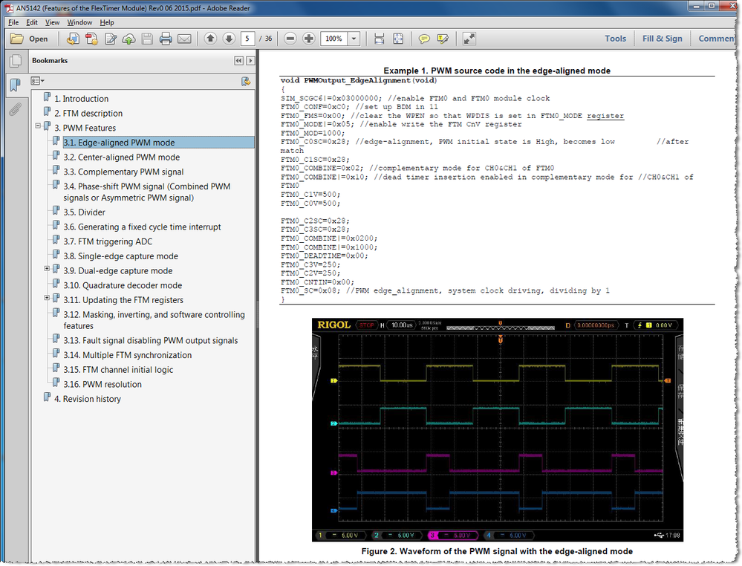The height and width of the screenshot is (566, 742).
Task: Toggle read mode with the expand arrows icon
Action: tap(469, 39)
